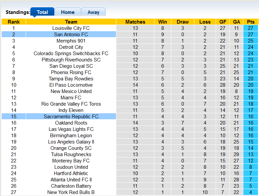Open the San Antonio FC team row
This screenshot has height=196, width=259.
pyautogui.click(x=71, y=35)
